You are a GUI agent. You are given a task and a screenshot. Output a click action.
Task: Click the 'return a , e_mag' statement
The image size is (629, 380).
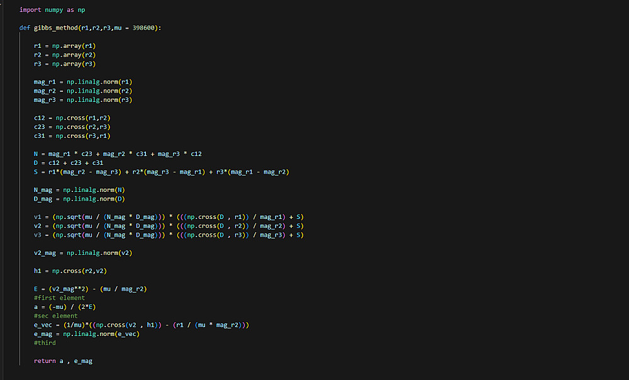(63, 361)
